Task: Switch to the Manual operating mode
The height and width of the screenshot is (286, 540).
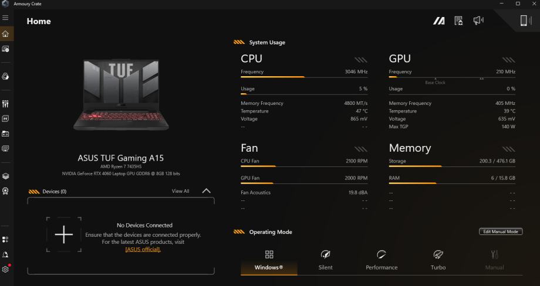Action: (495, 261)
